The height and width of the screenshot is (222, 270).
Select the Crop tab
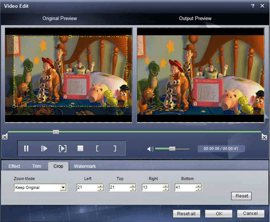tap(58, 166)
